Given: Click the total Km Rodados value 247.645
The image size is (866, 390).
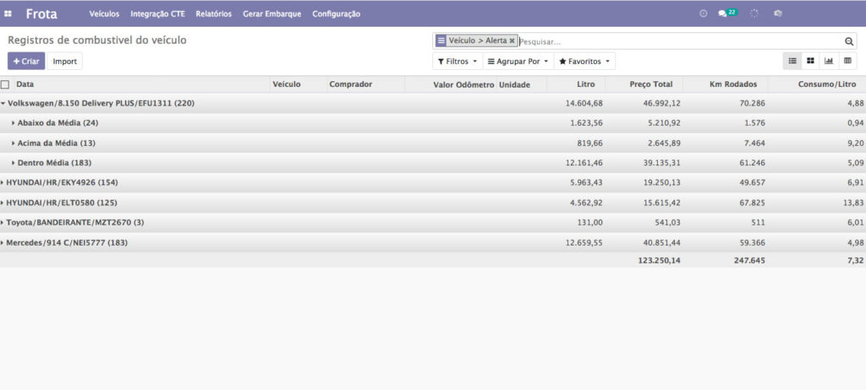Looking at the screenshot, I should (749, 260).
